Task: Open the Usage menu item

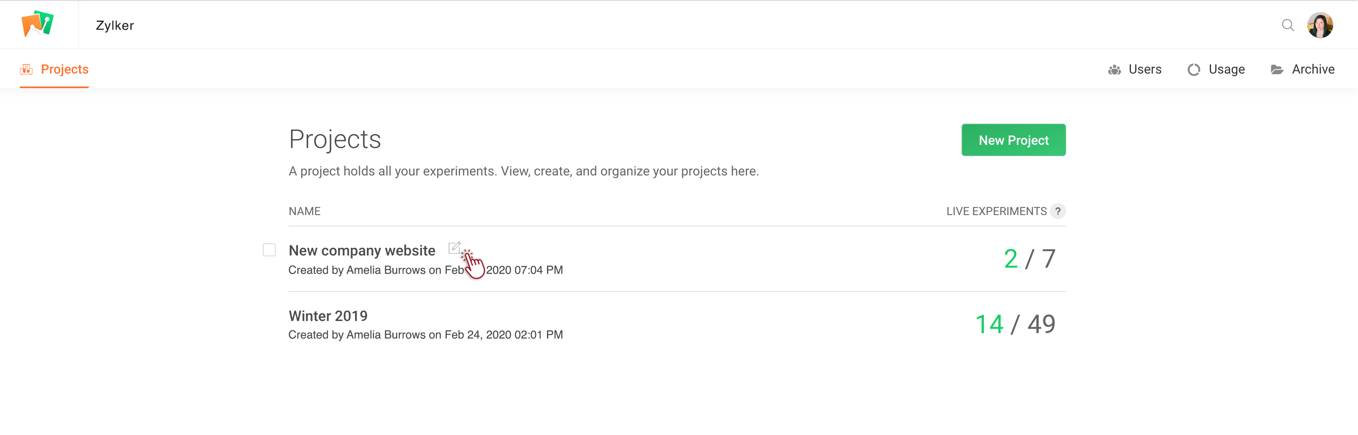Action: point(1226,70)
